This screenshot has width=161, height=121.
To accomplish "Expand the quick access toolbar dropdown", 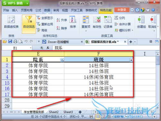I will pos(39,41).
